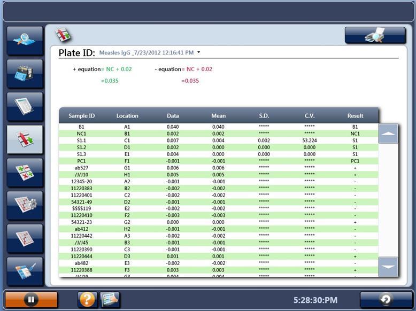416x311 pixels.
Task: Select sample /JJ/J45
Action: pyautogui.click(x=81, y=243)
